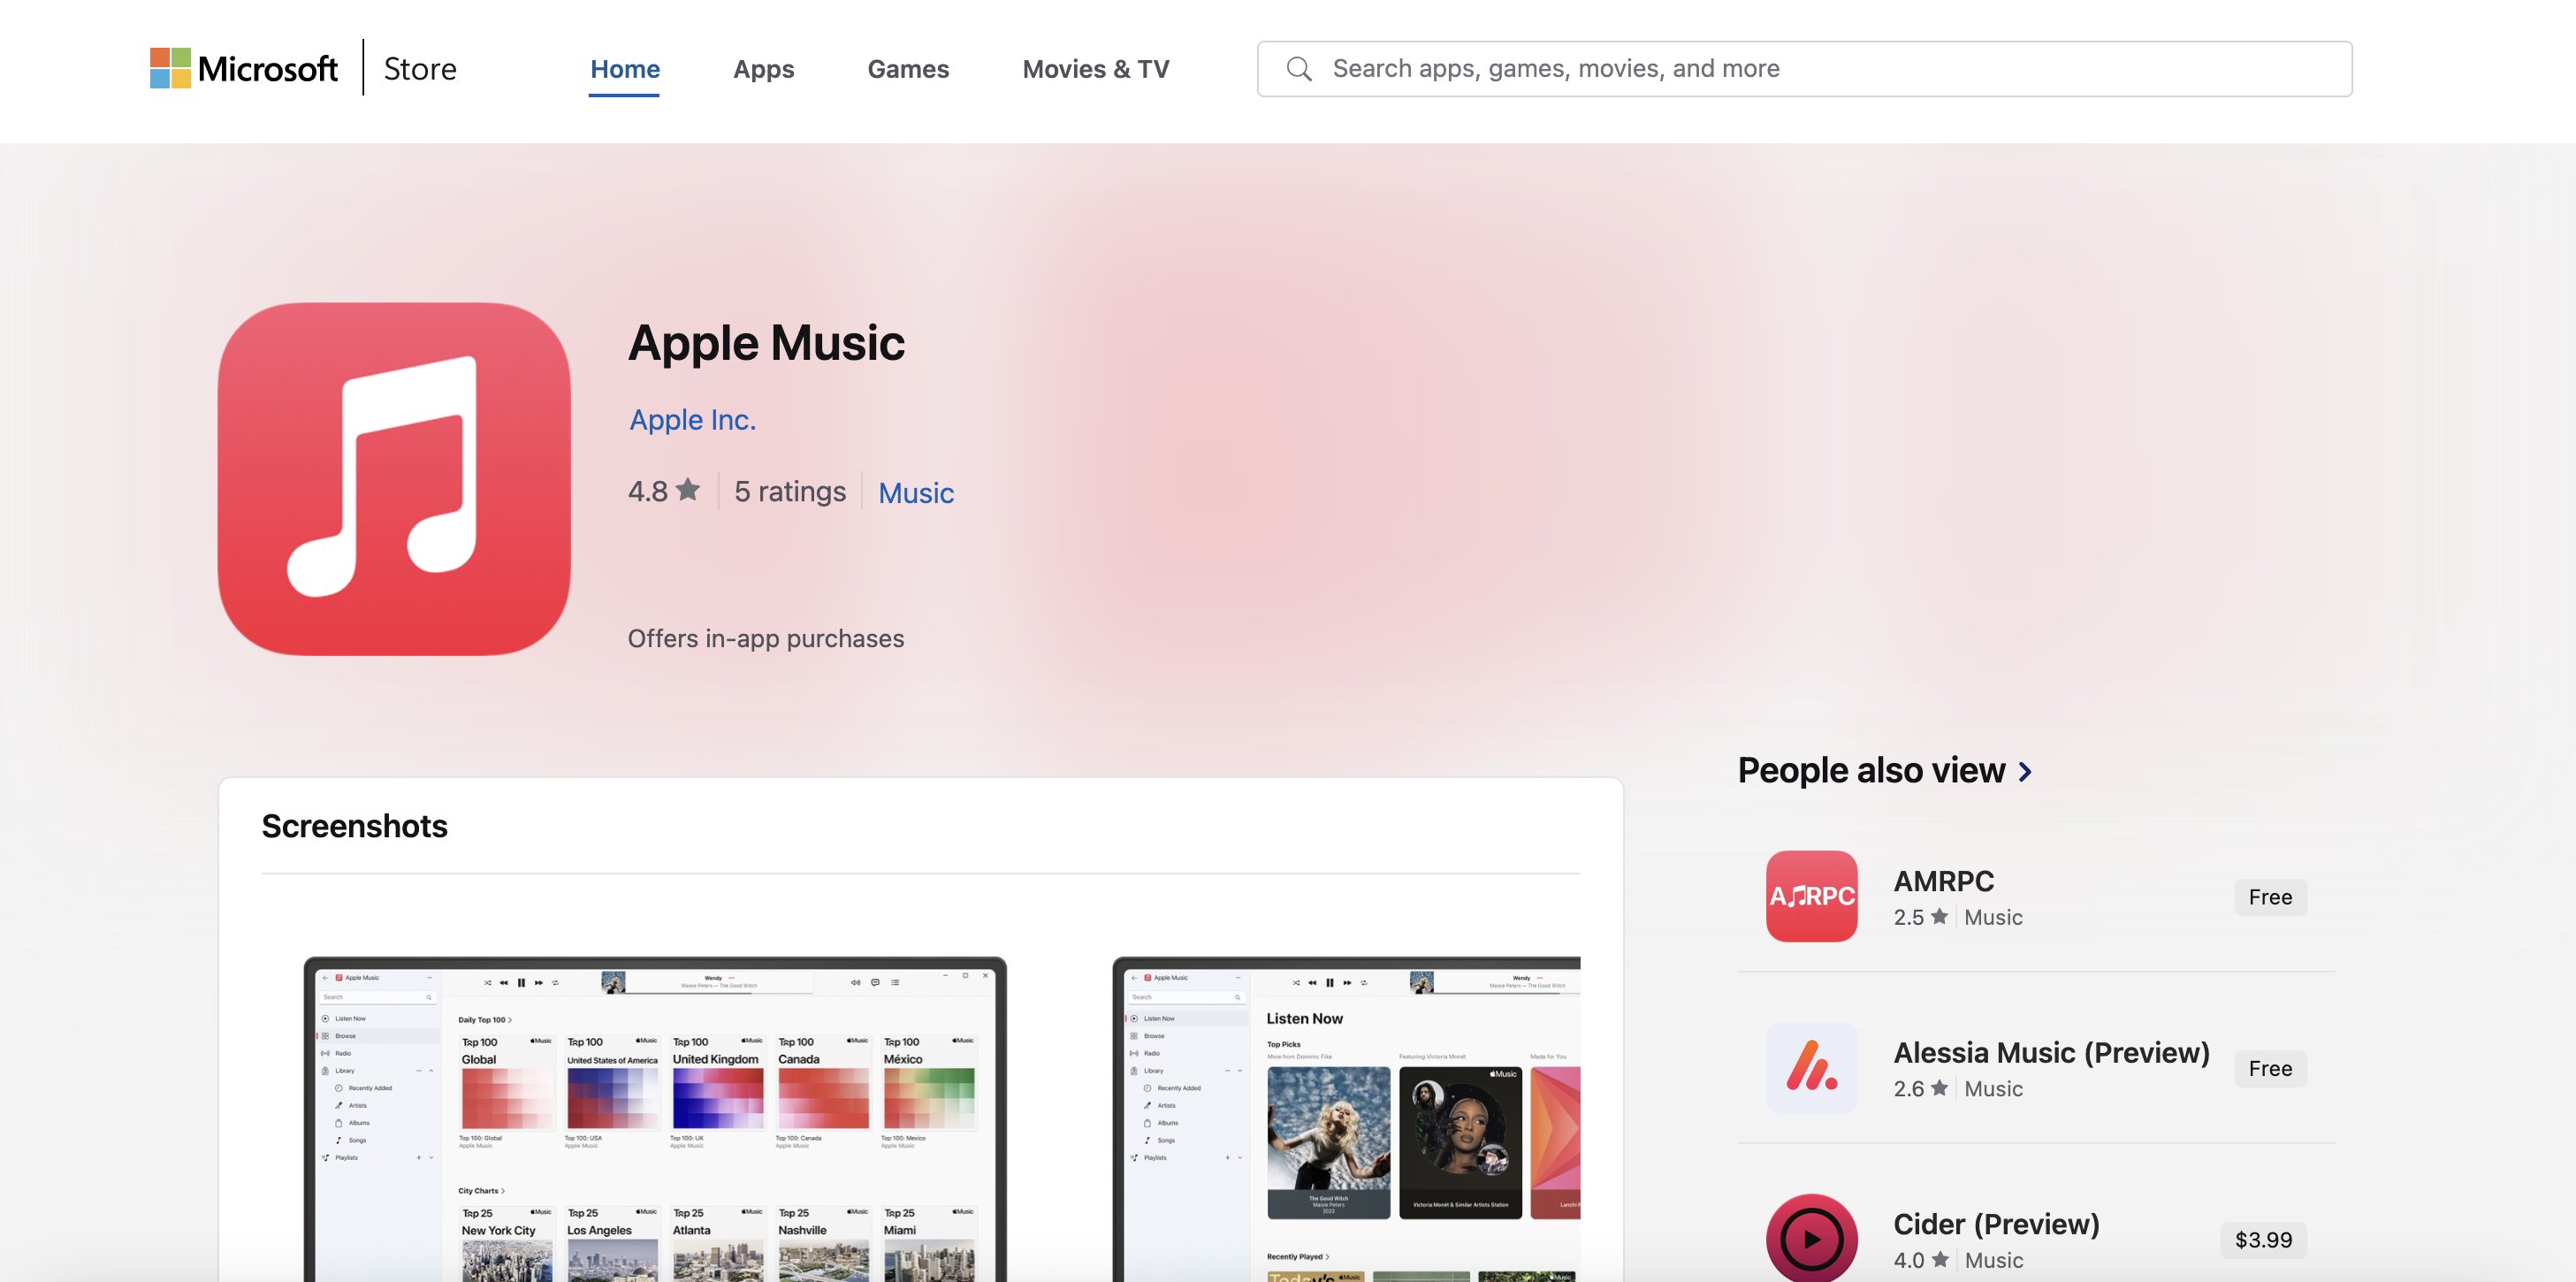Open the Music category link
Image resolution: width=2576 pixels, height=1282 pixels.
(x=916, y=493)
